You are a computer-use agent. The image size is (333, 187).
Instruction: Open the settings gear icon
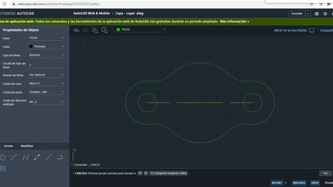pos(325,14)
